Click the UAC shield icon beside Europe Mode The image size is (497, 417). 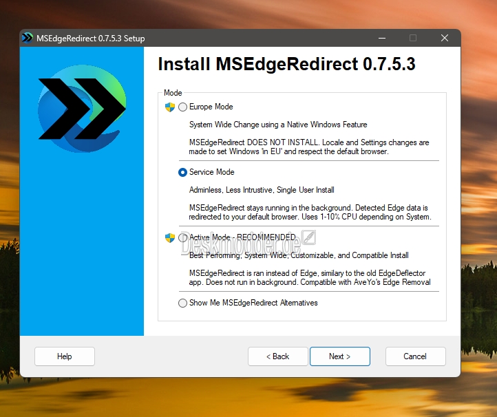pyautogui.click(x=170, y=107)
